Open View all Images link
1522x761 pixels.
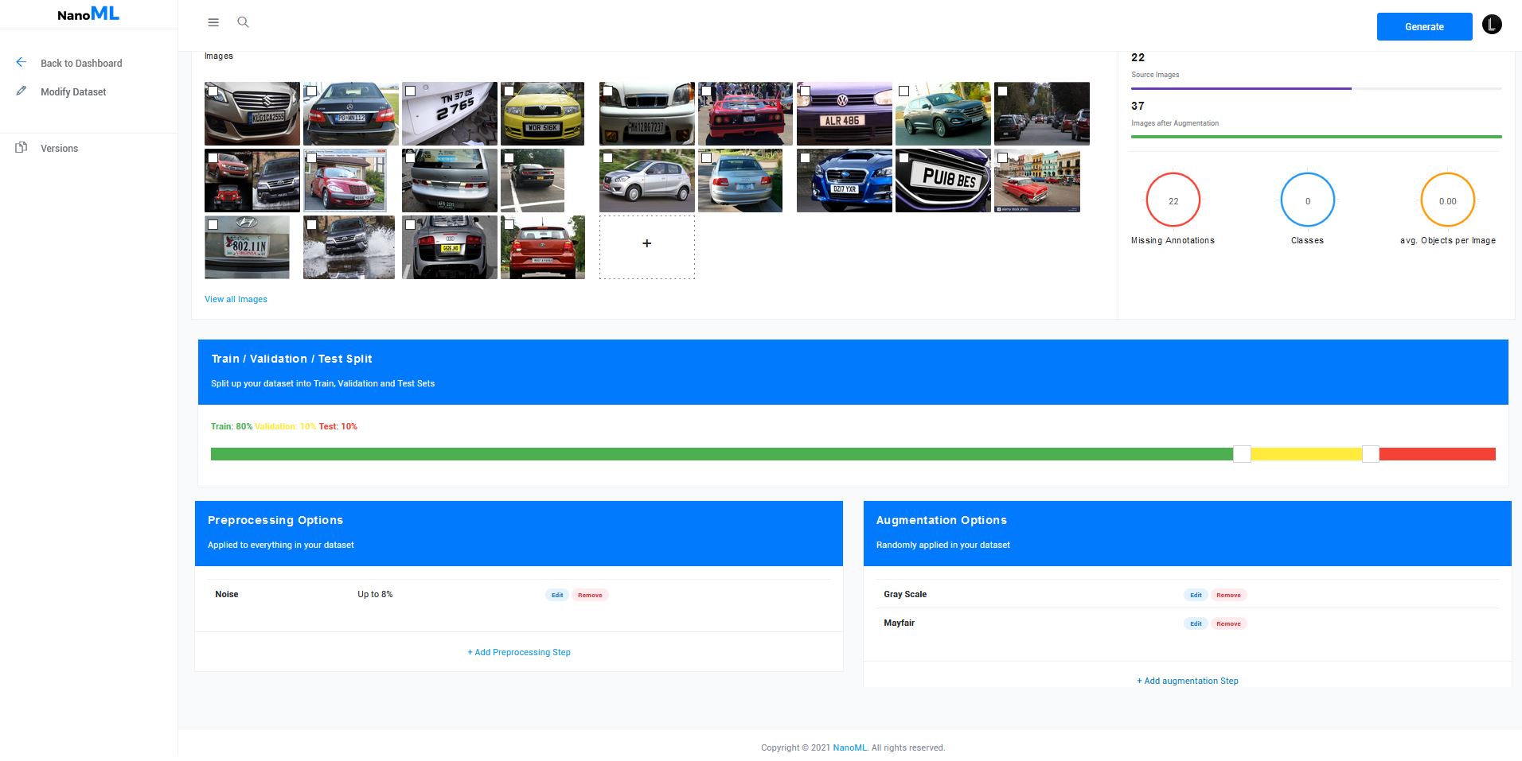(x=236, y=299)
